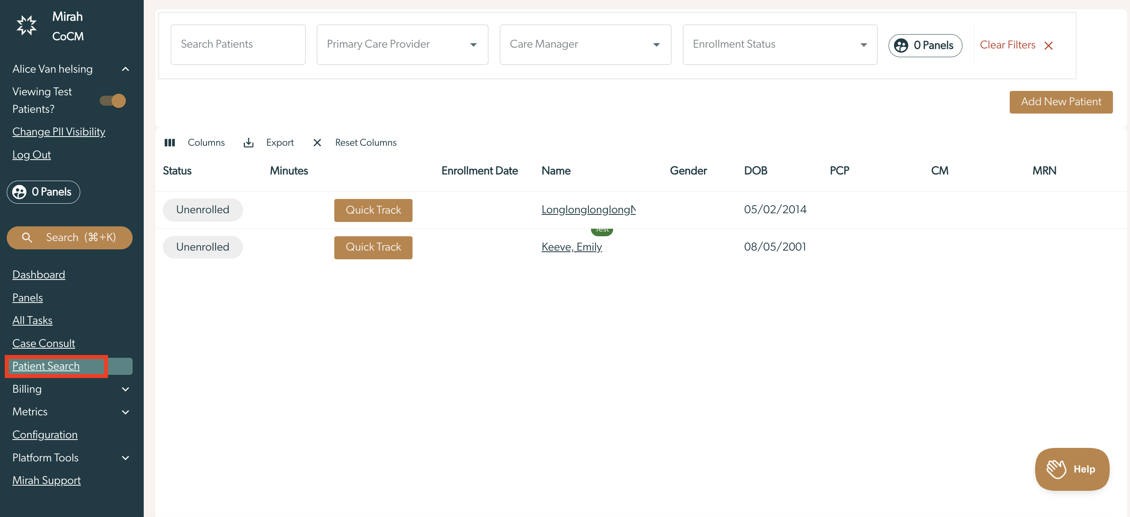Click the Export download icon

(248, 143)
